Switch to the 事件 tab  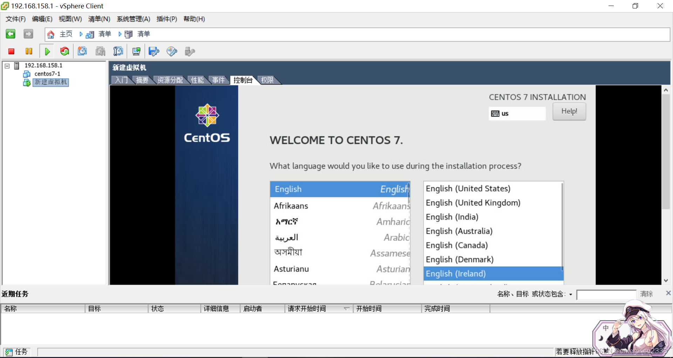pos(218,80)
